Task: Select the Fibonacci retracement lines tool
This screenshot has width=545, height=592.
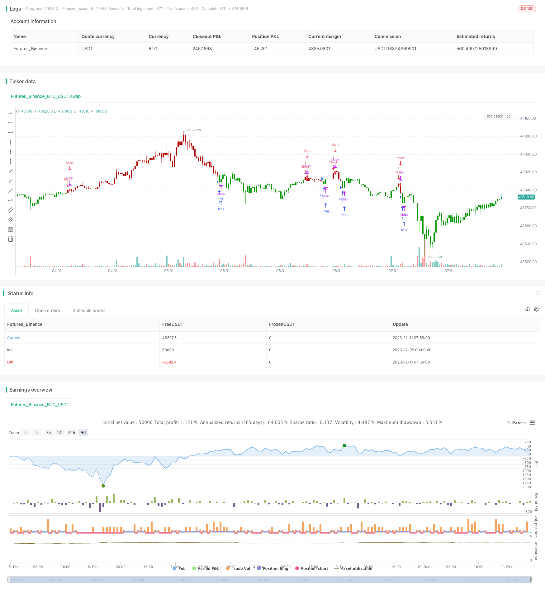Action: coord(11,229)
